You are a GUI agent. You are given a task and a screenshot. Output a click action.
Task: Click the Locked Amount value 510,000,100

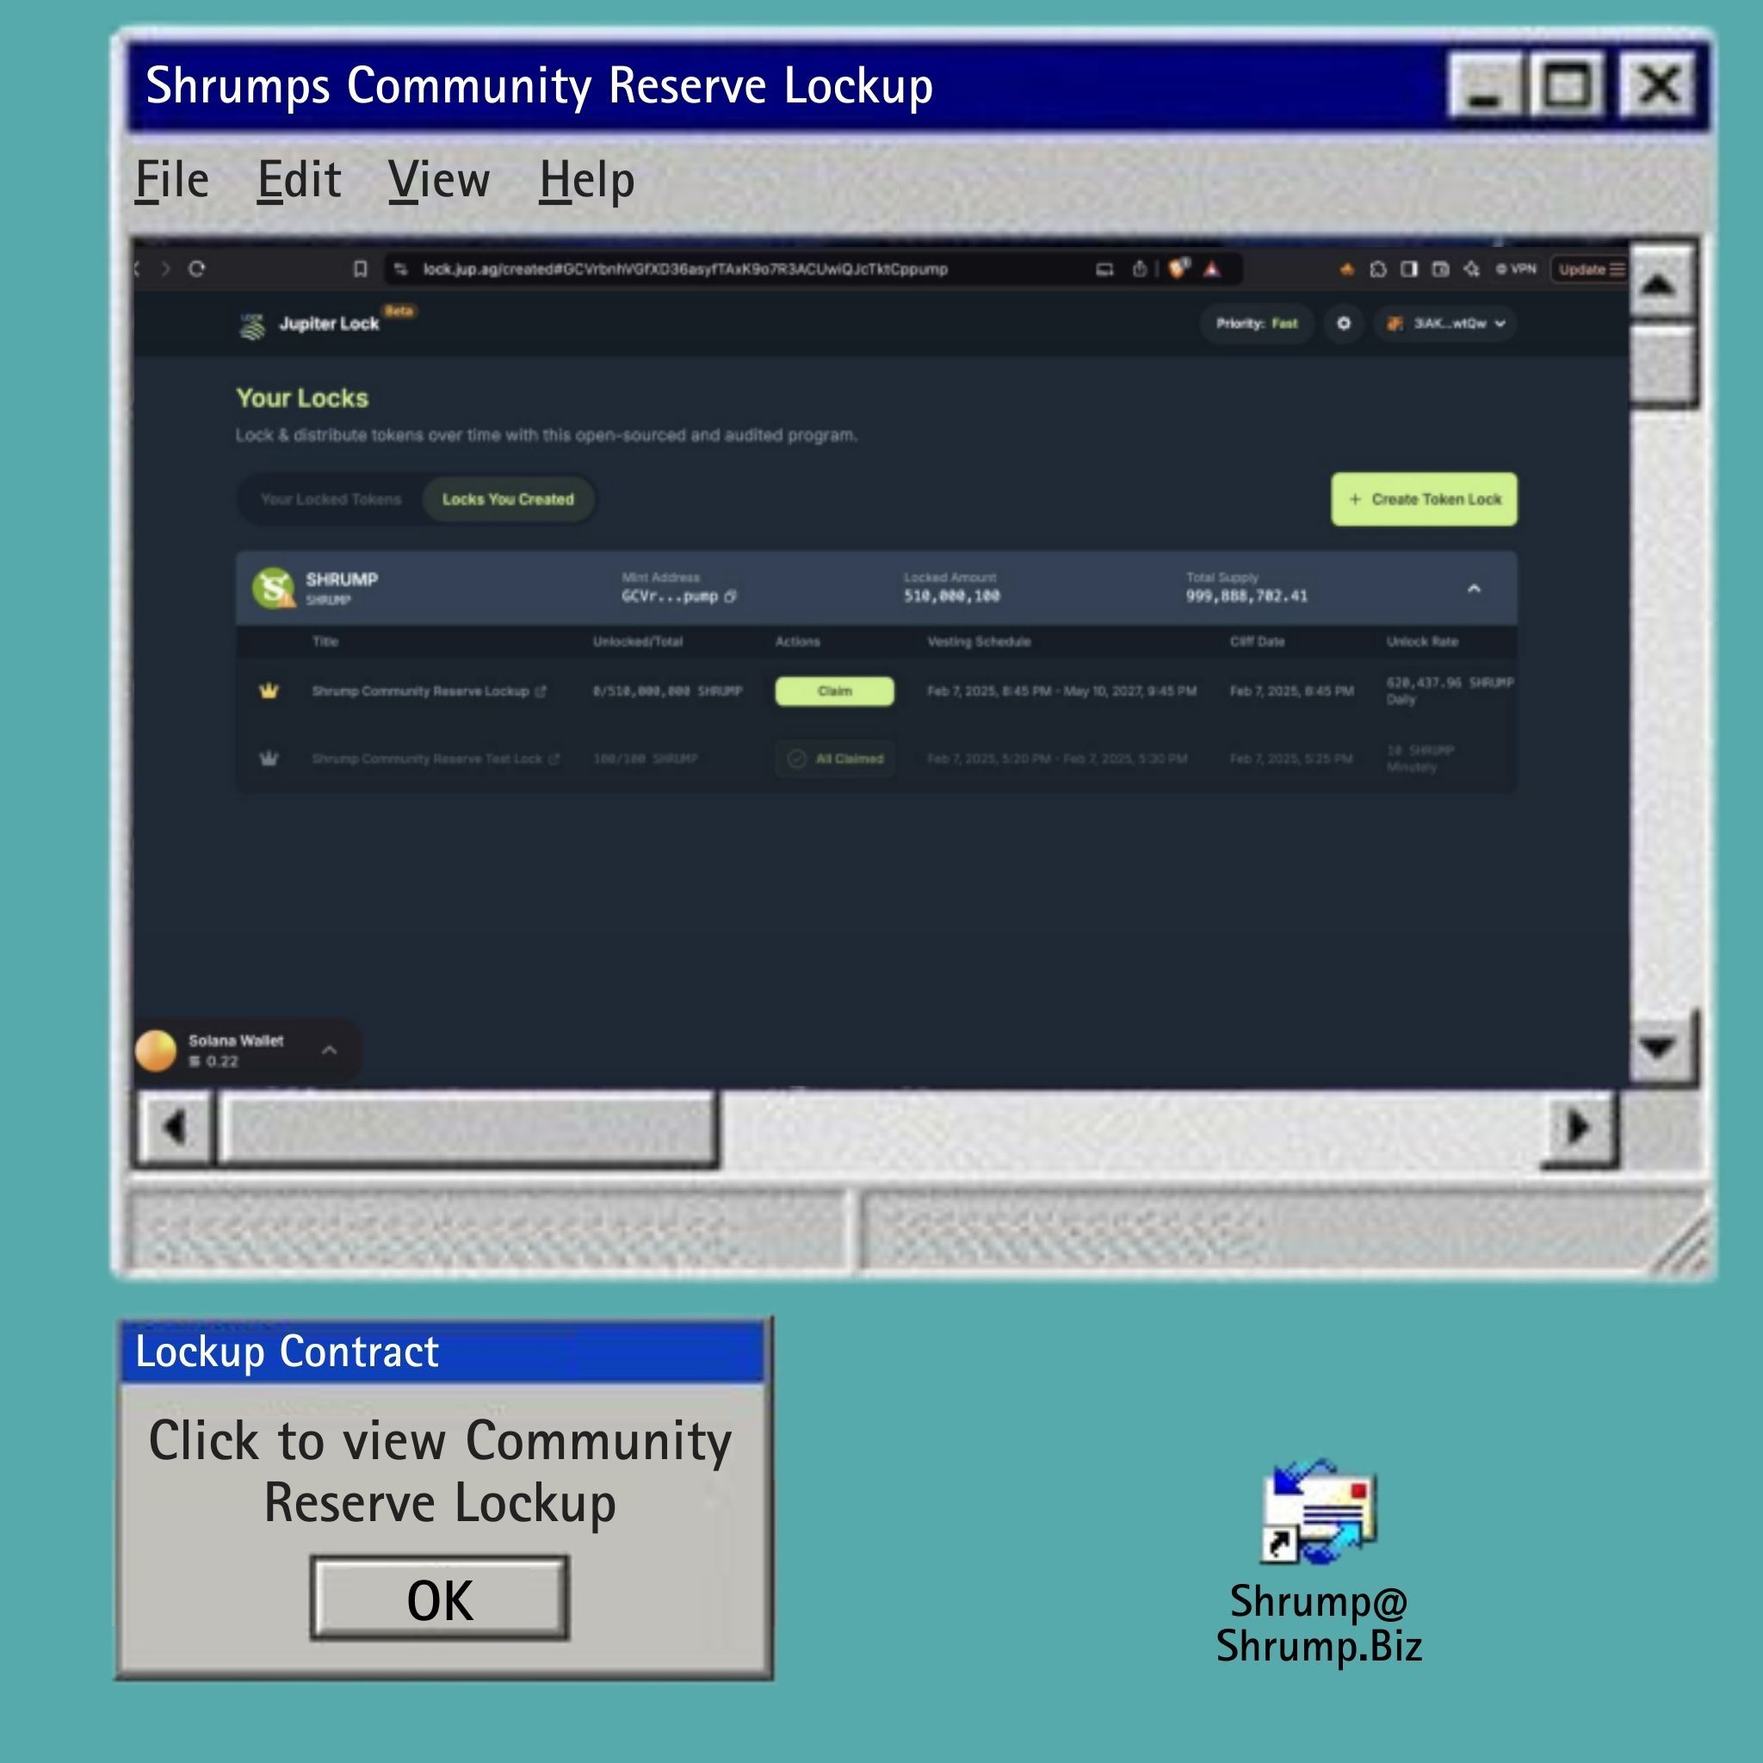tap(952, 596)
